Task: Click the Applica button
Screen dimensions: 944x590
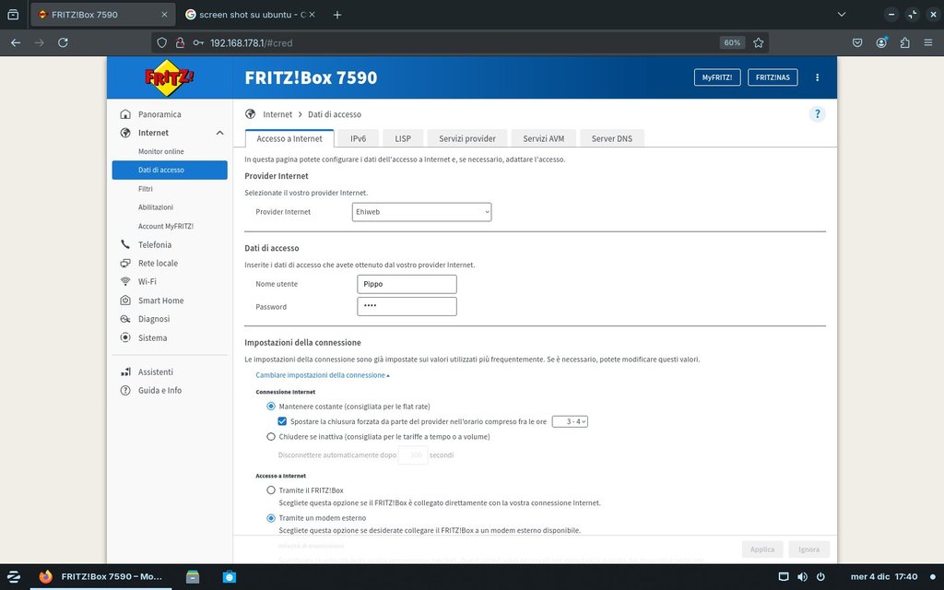Action: click(762, 549)
